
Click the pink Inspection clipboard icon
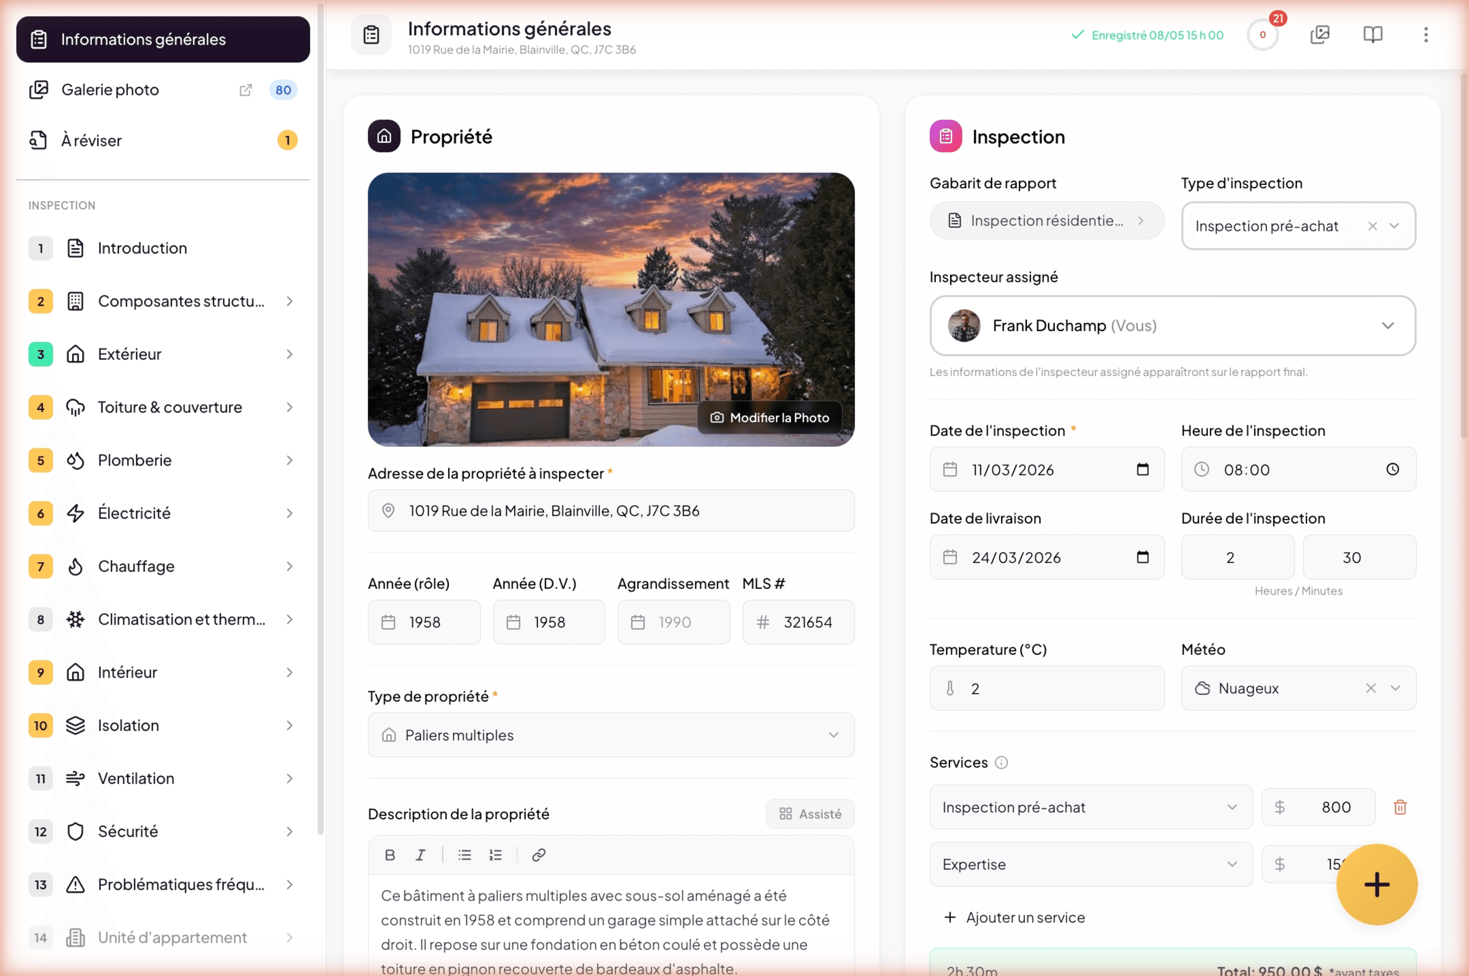click(946, 136)
